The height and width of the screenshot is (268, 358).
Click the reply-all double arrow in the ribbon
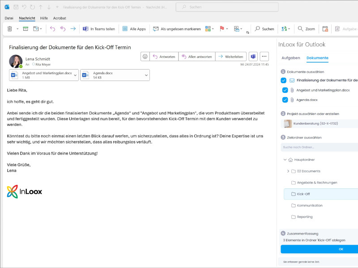coord(63,29)
